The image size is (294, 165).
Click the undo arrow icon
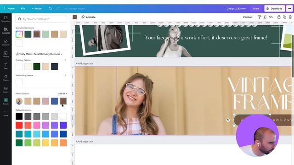(50, 8)
